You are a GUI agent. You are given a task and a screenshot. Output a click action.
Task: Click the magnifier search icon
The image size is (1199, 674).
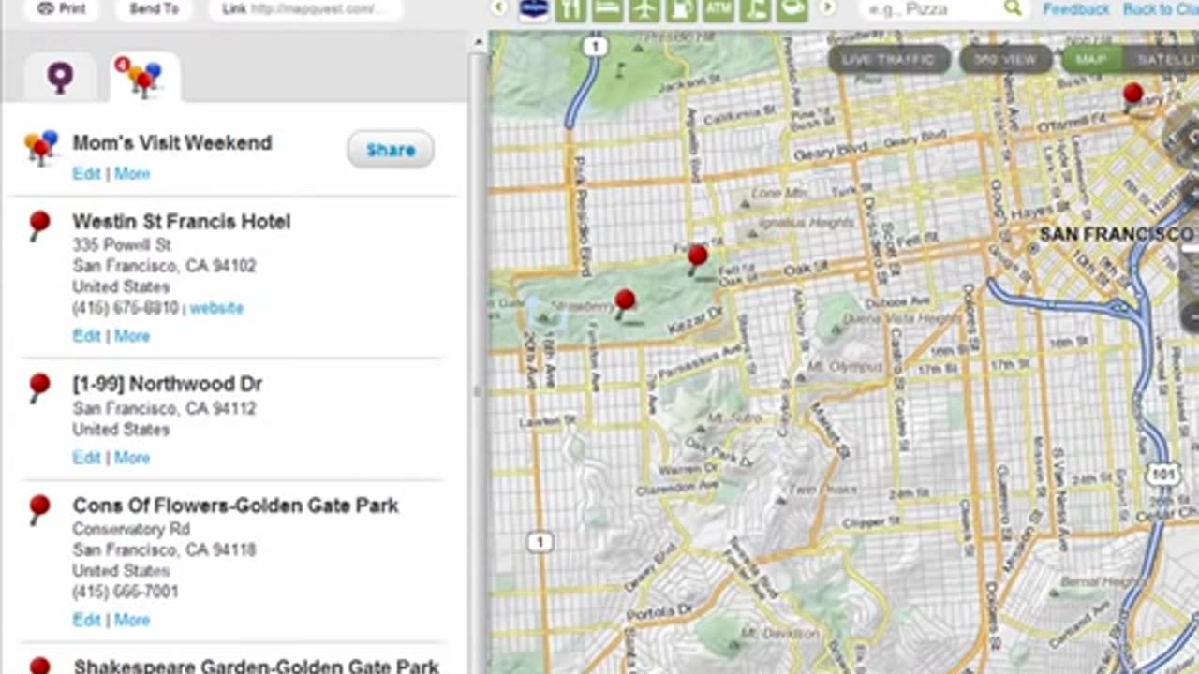click(1013, 8)
